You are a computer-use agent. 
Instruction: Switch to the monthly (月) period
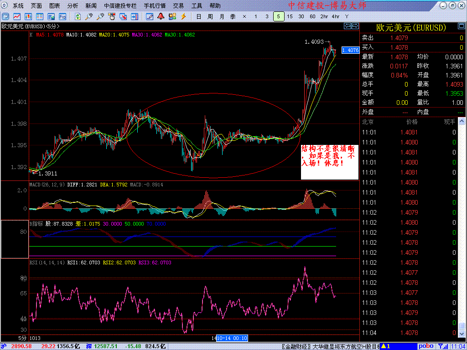tap(222, 16)
